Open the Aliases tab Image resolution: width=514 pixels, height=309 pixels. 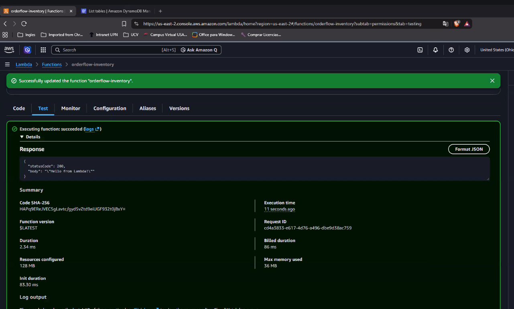pyautogui.click(x=148, y=108)
